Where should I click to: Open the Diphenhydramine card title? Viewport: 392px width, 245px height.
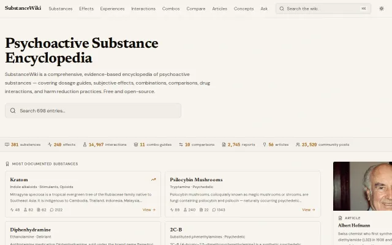31,230
